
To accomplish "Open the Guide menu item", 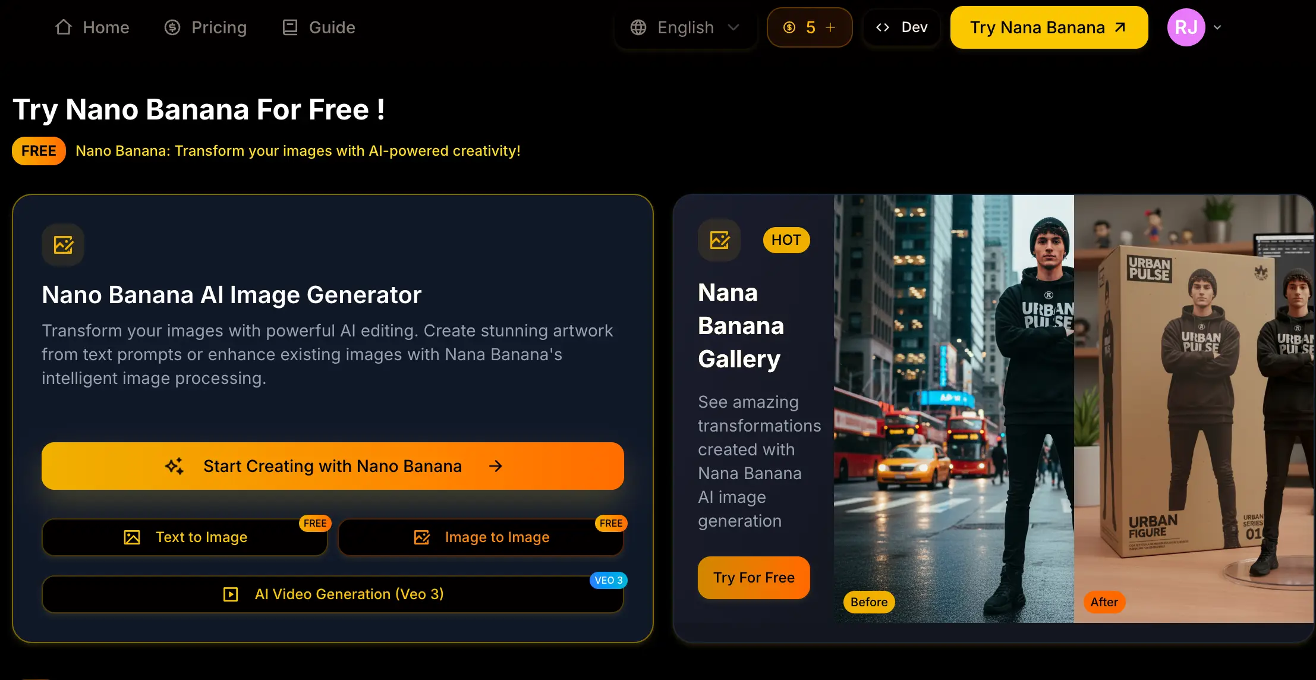I will pyautogui.click(x=332, y=27).
